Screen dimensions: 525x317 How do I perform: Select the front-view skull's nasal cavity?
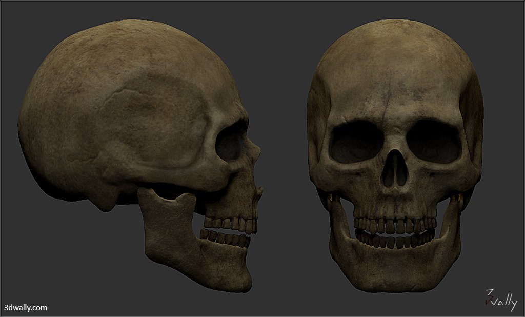pyautogui.click(x=395, y=170)
